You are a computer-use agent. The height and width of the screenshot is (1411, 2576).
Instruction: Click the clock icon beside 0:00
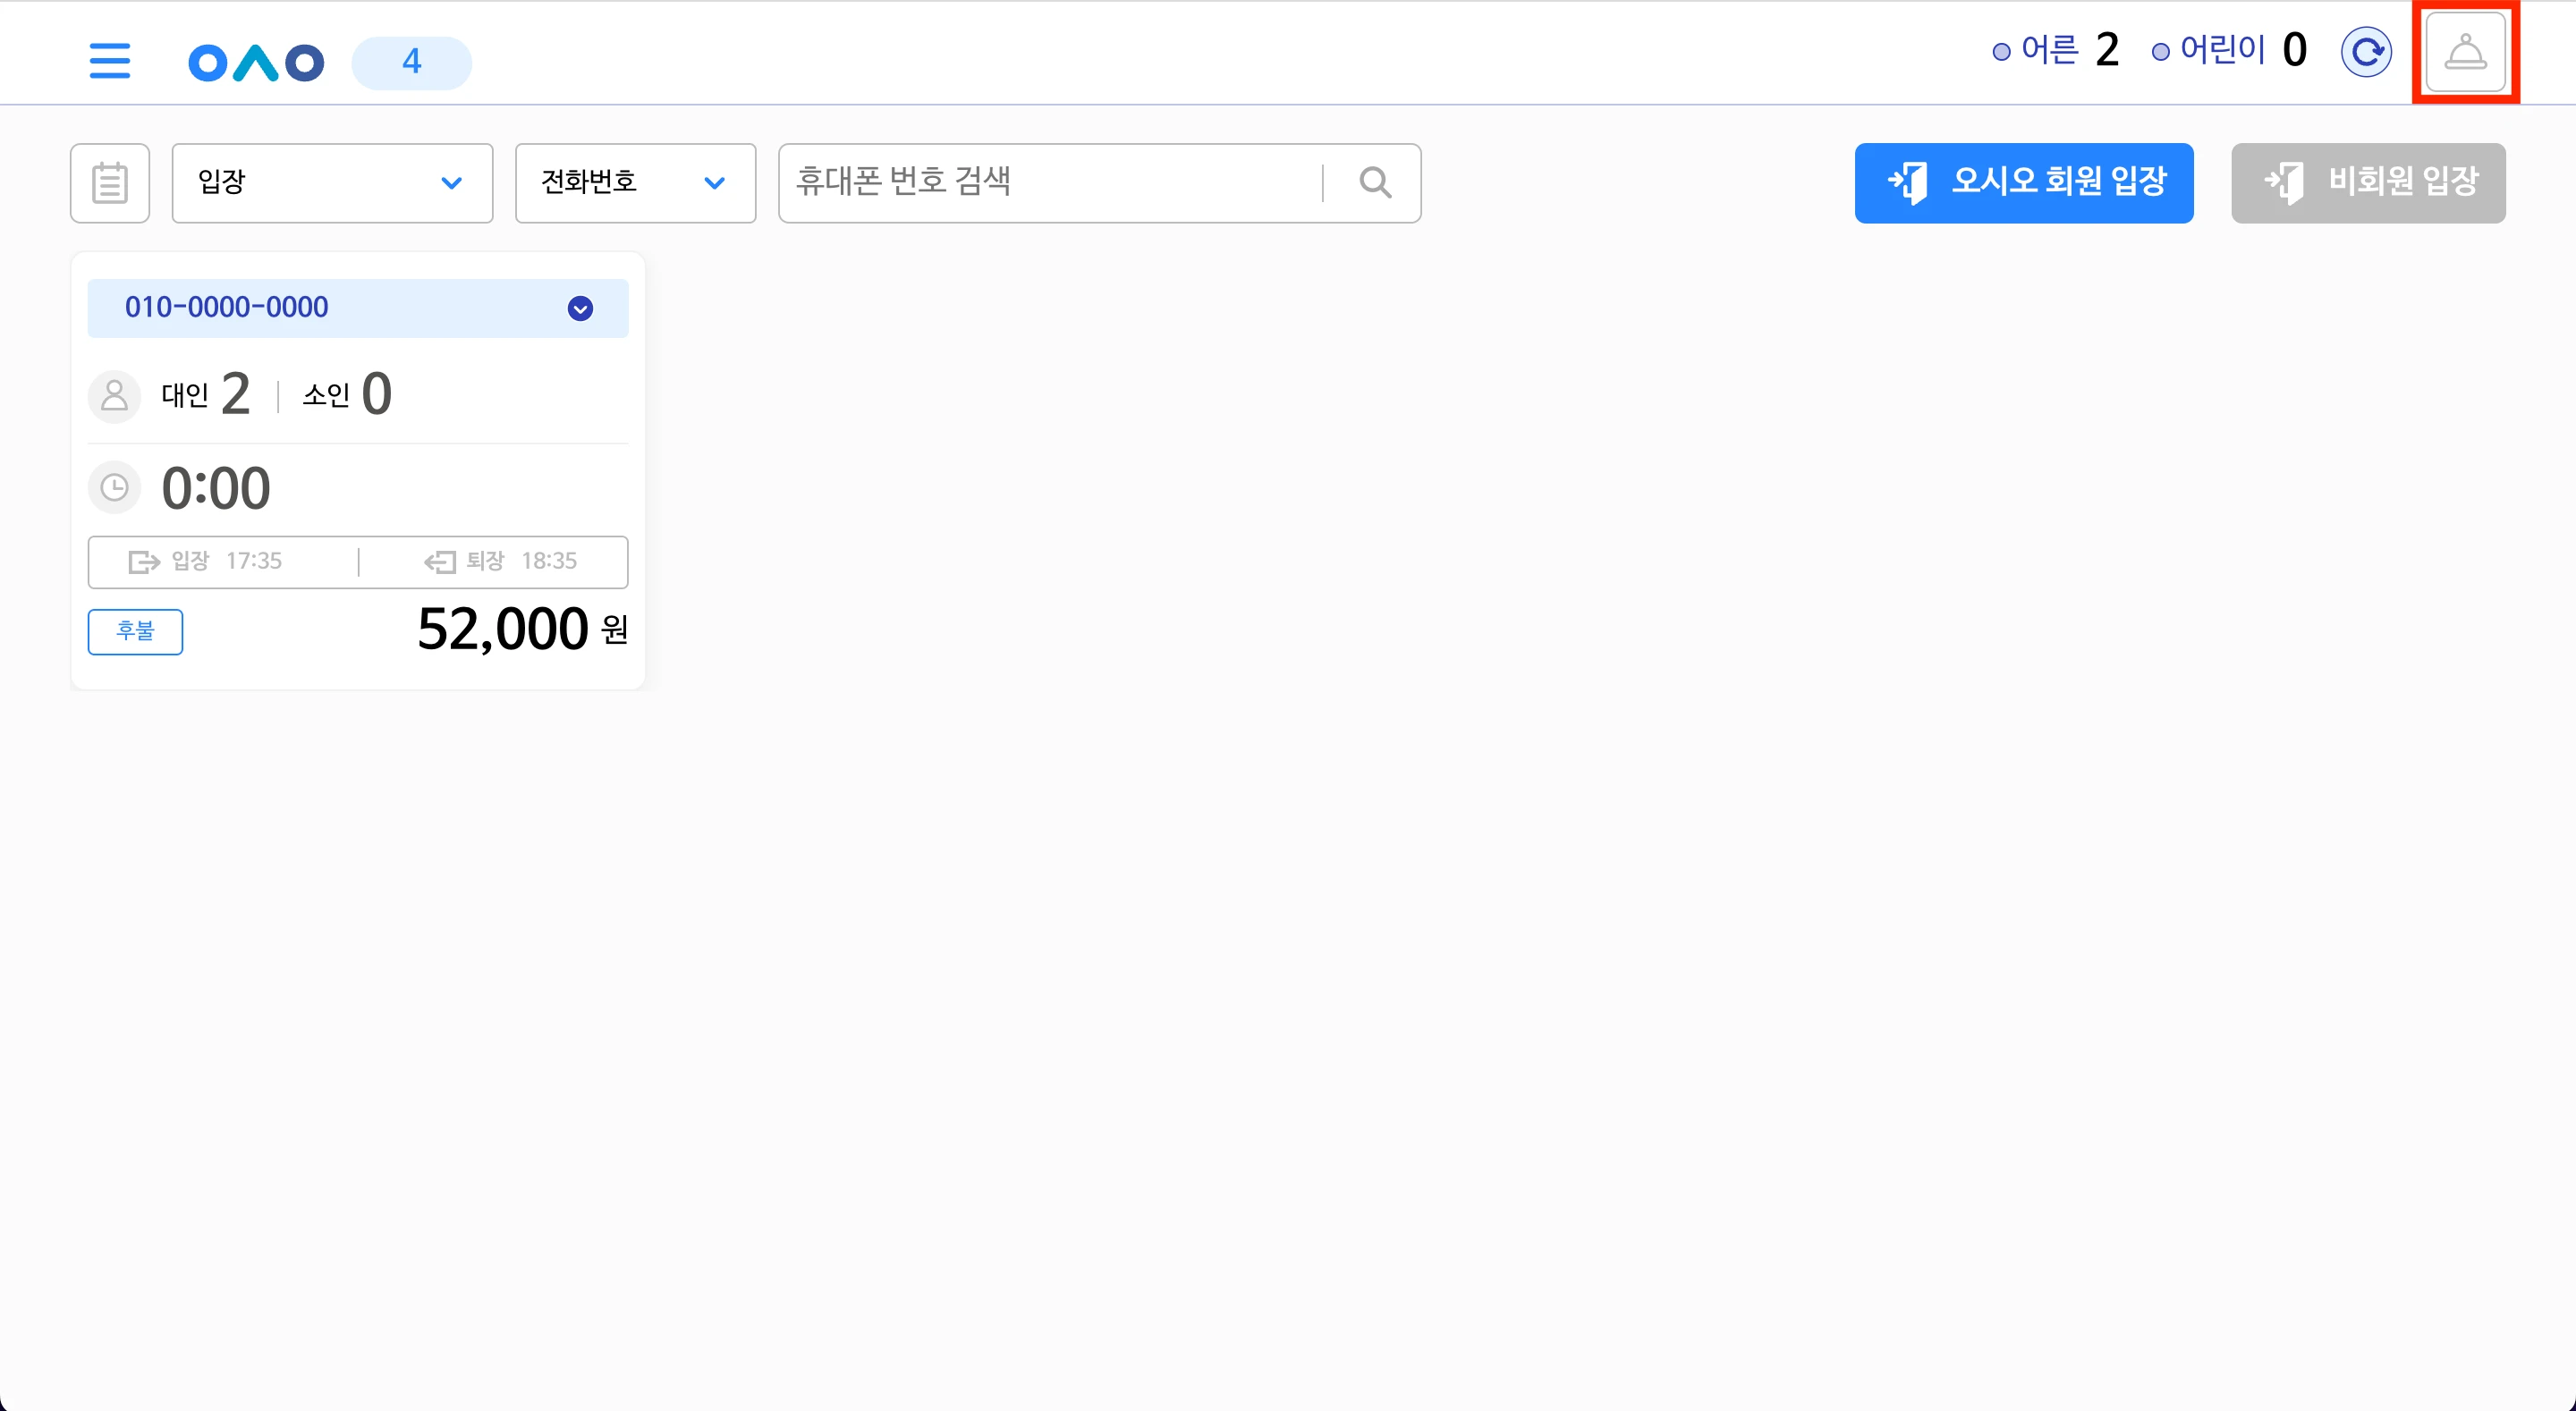tap(115, 488)
